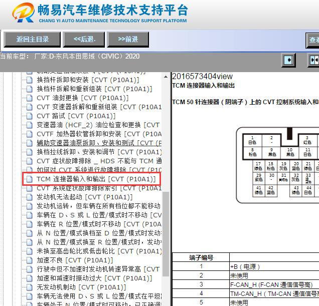Click the heading TCM 连接器输入和输出

(x=203, y=86)
